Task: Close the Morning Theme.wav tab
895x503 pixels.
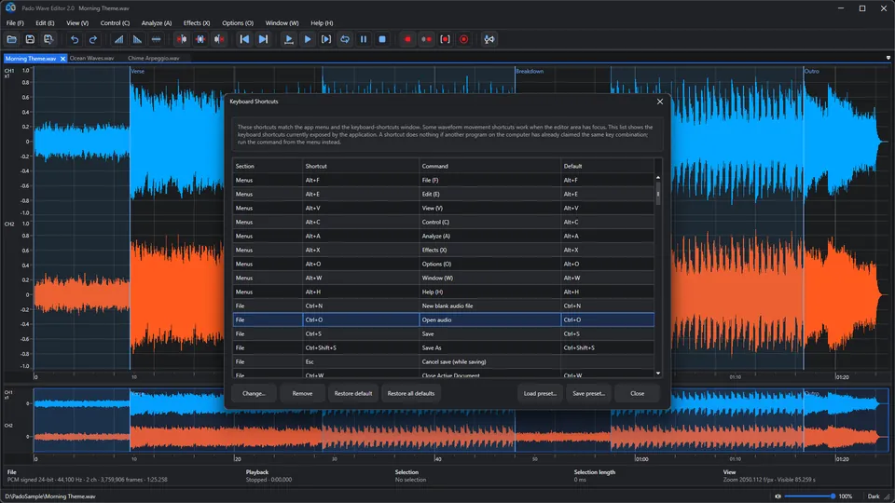Action: pyautogui.click(x=62, y=58)
